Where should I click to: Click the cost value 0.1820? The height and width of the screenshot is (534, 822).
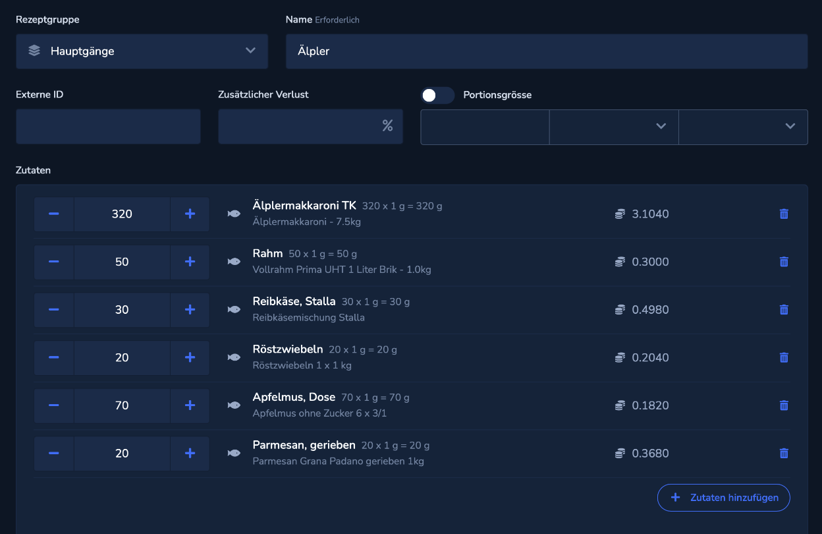[x=650, y=405]
